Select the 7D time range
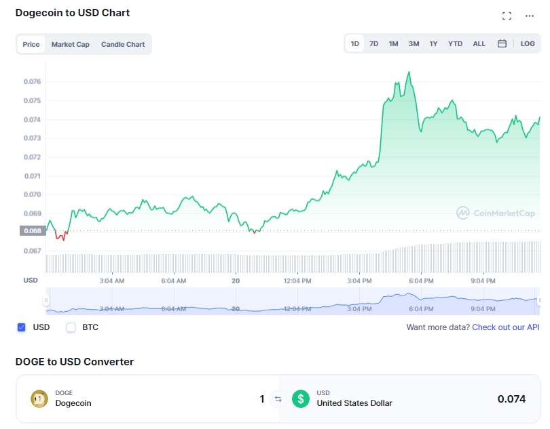This screenshot has height=429, width=550. (373, 44)
